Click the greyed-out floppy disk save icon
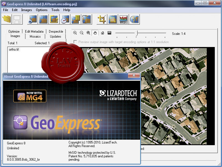 point(17,19)
